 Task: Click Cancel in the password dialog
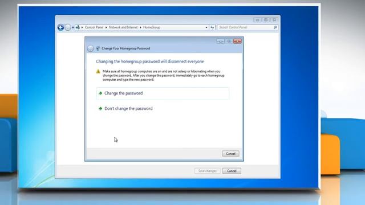point(230,154)
